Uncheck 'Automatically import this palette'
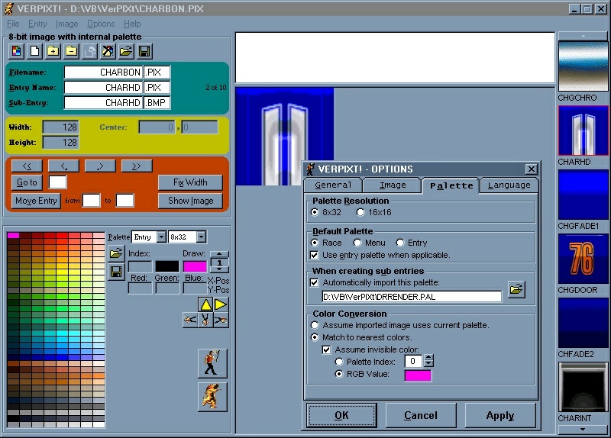Image resolution: width=611 pixels, height=438 pixels. 315,282
